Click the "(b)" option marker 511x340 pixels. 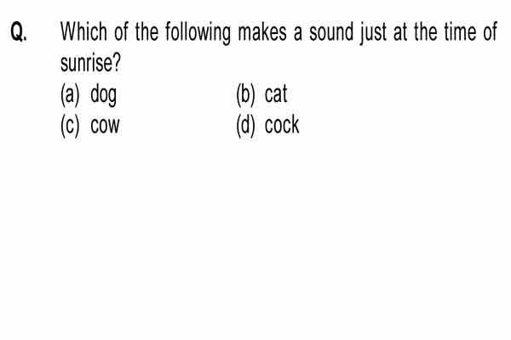pos(245,94)
